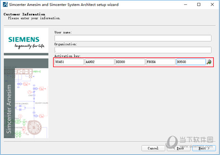This screenshot has width=220, height=155.
Task: Select the activation key field containing FB0K4
Action: tap(160, 62)
